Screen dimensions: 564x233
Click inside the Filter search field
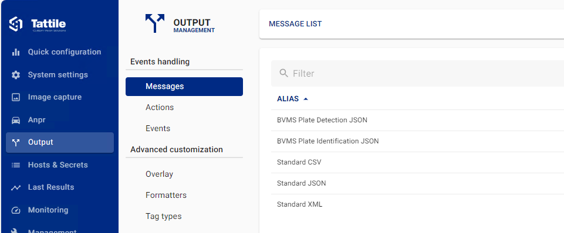click(x=417, y=73)
